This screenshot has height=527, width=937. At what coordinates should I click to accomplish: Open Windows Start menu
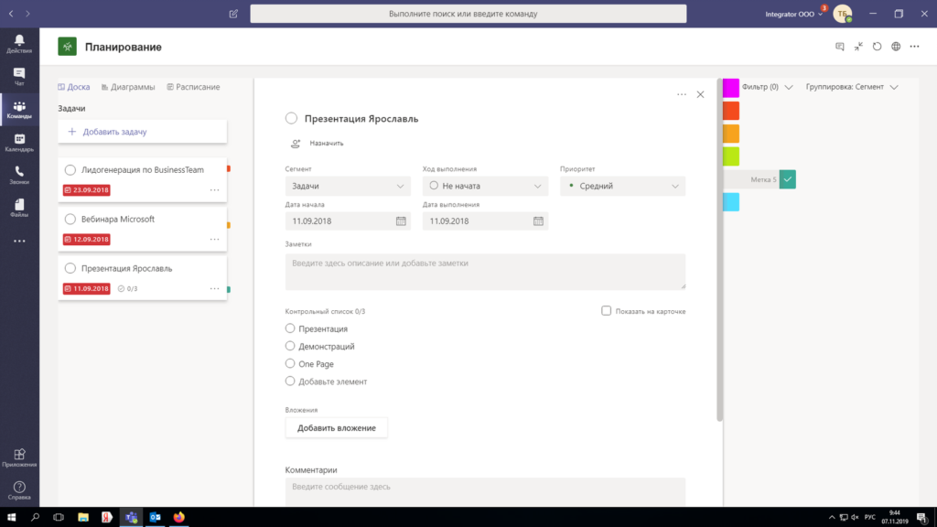pyautogui.click(x=11, y=517)
